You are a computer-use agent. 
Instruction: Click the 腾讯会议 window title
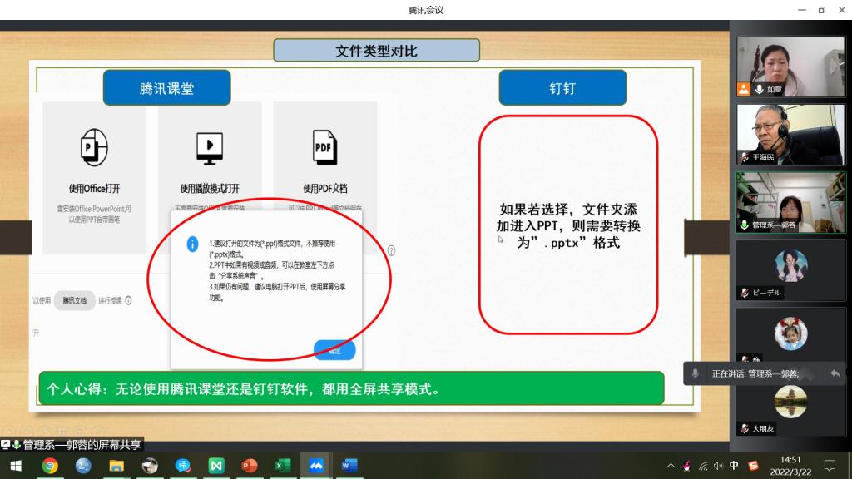[426, 10]
